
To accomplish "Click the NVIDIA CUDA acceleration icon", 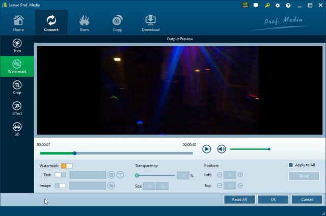I will (245, 5).
